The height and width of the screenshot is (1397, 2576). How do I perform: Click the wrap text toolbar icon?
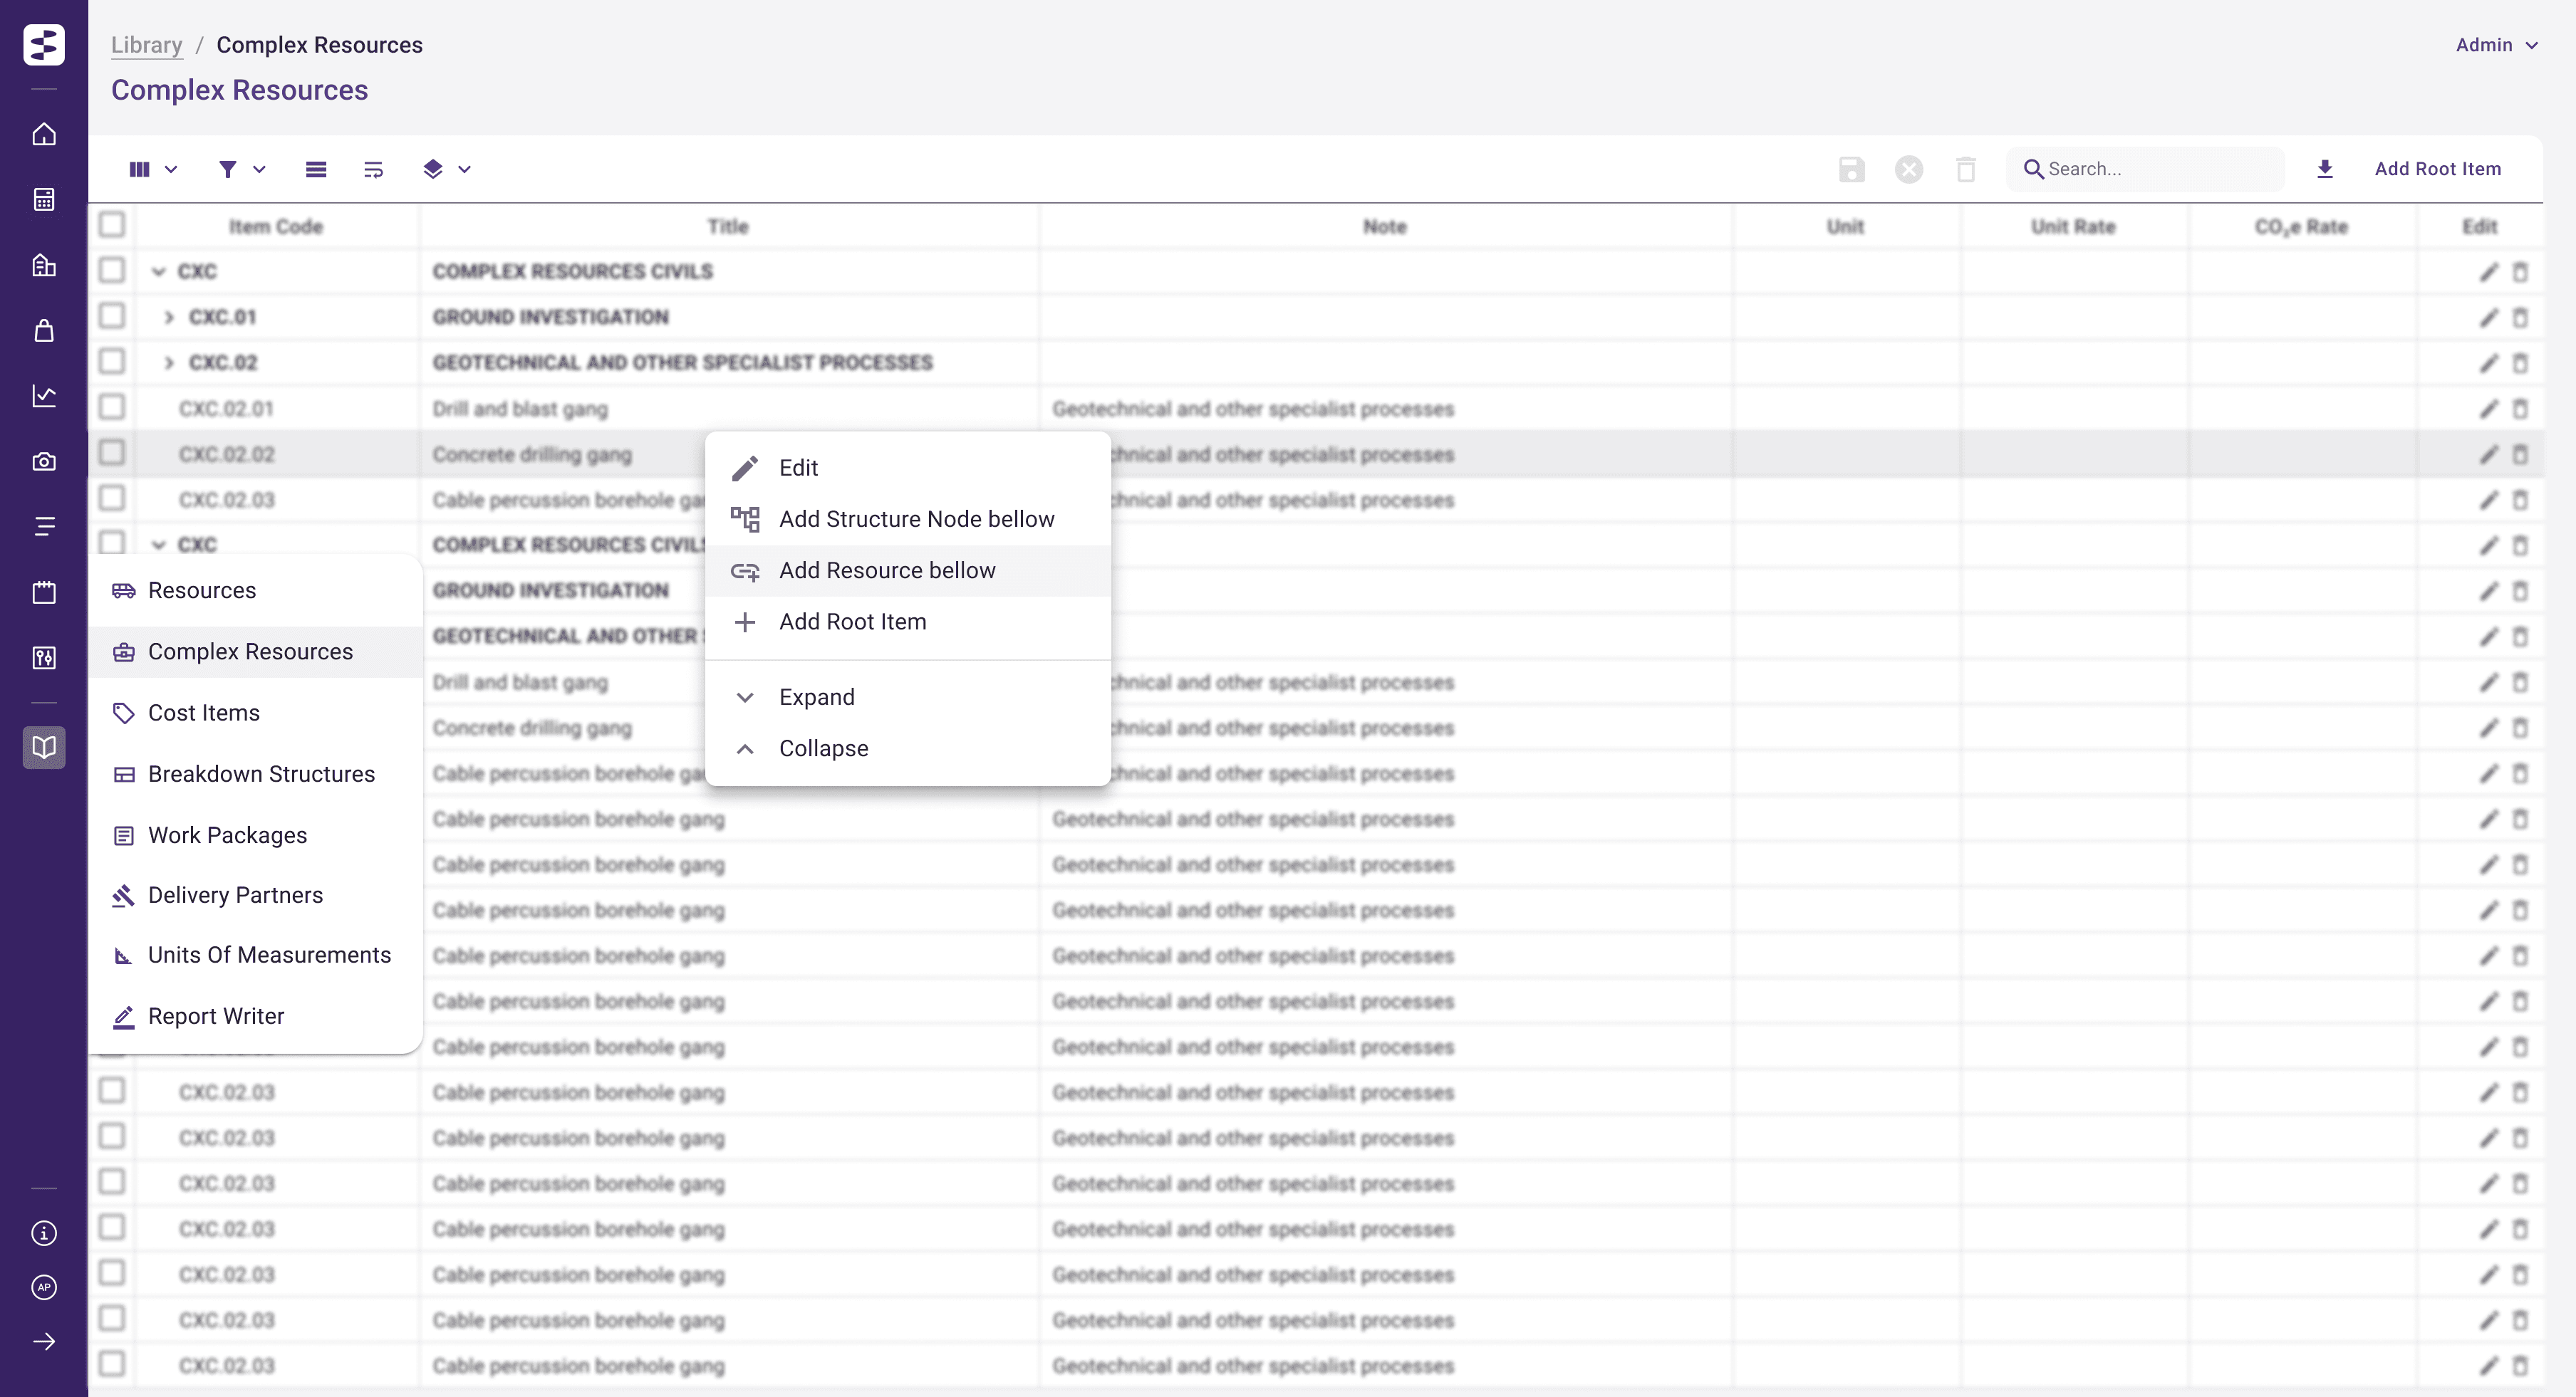coord(373,169)
